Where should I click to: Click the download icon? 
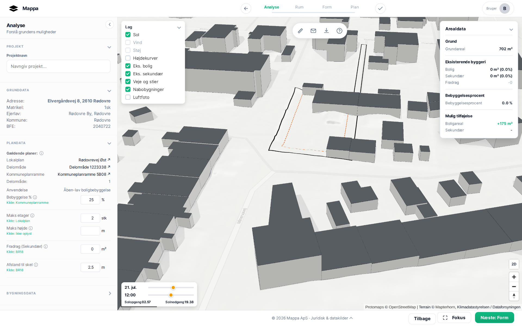click(326, 31)
